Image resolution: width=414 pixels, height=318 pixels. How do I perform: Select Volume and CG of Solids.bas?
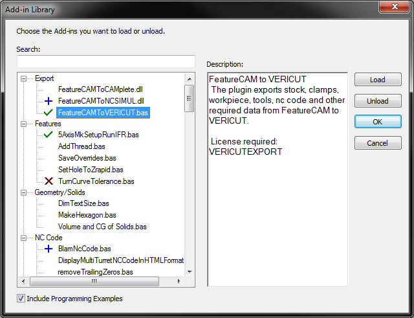click(x=102, y=227)
